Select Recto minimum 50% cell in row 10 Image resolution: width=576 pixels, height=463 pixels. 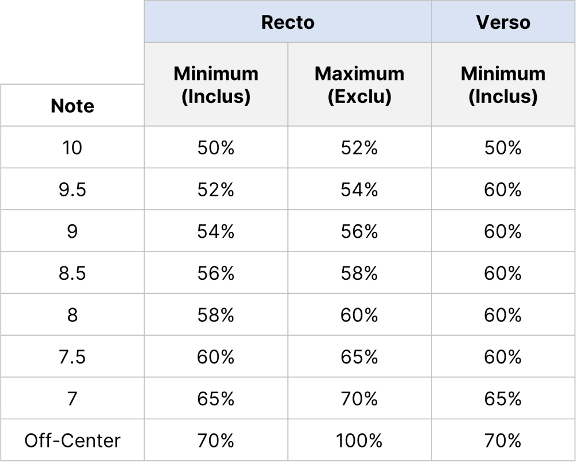pyautogui.click(x=216, y=147)
